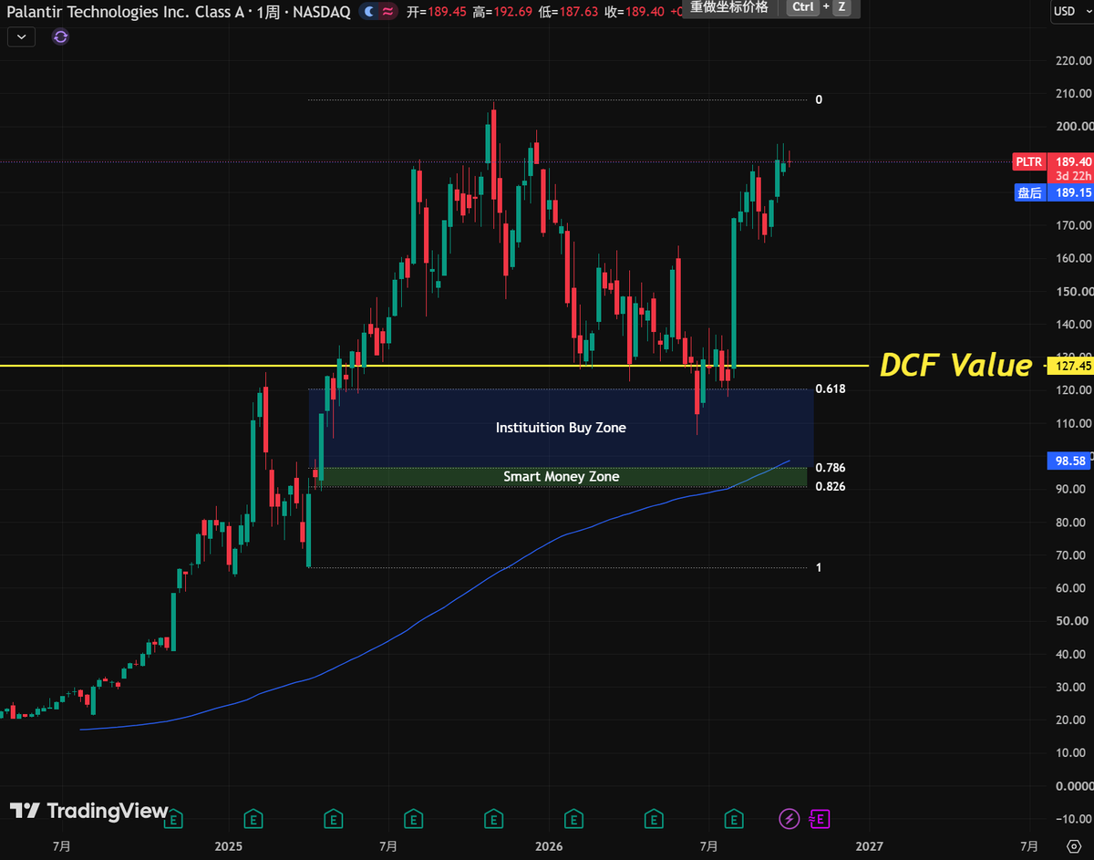The width and height of the screenshot is (1094, 860).
Task: Click the blue 98.58 moving average label
Action: [1068, 461]
